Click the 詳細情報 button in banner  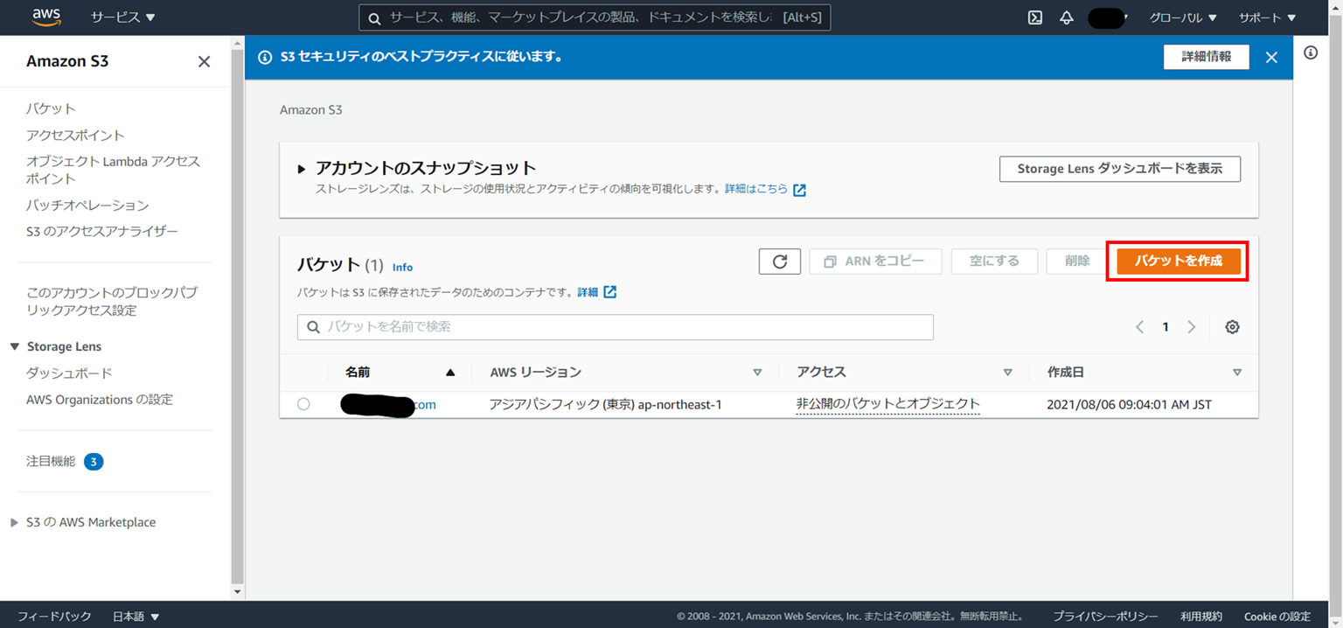click(x=1206, y=57)
